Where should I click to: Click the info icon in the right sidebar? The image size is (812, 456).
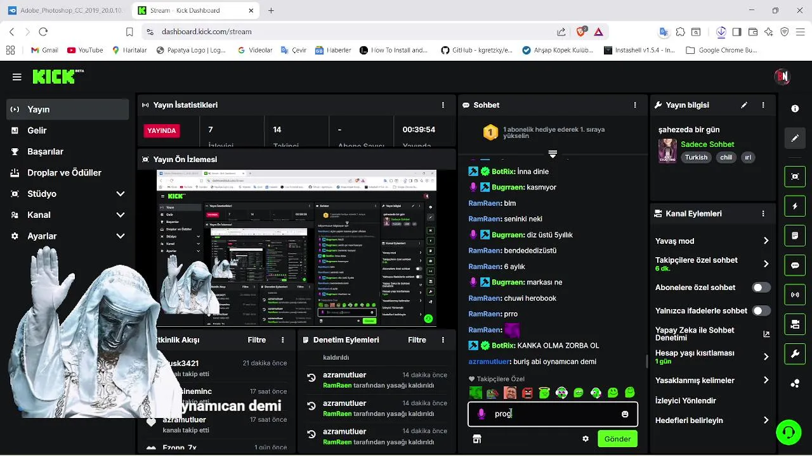click(795, 108)
